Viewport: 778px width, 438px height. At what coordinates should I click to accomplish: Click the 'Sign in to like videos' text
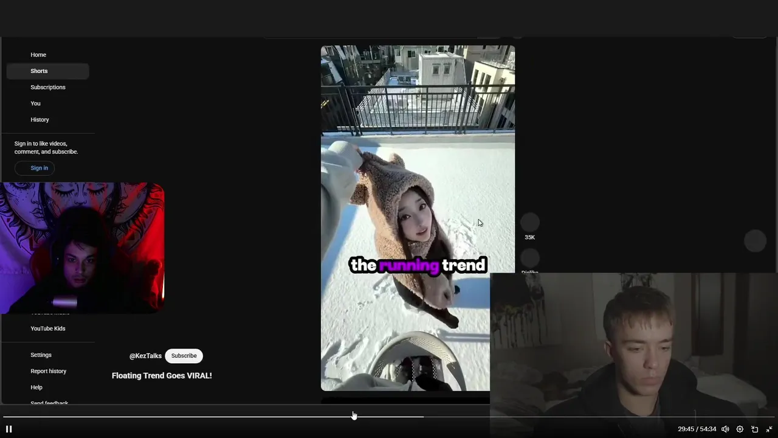click(46, 148)
